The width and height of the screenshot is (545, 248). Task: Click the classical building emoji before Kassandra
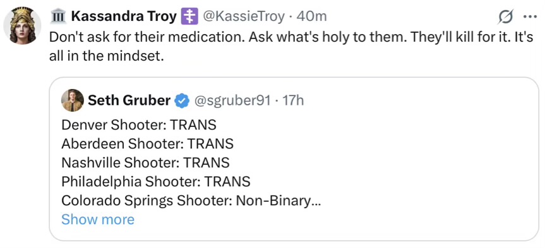57,16
